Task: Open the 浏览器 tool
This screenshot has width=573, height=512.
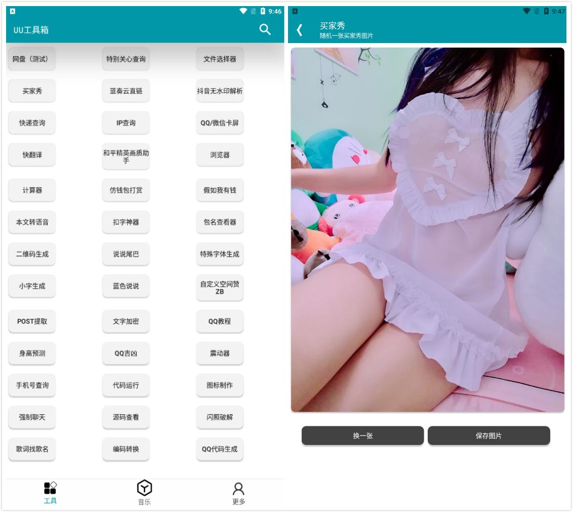Action: click(x=220, y=155)
